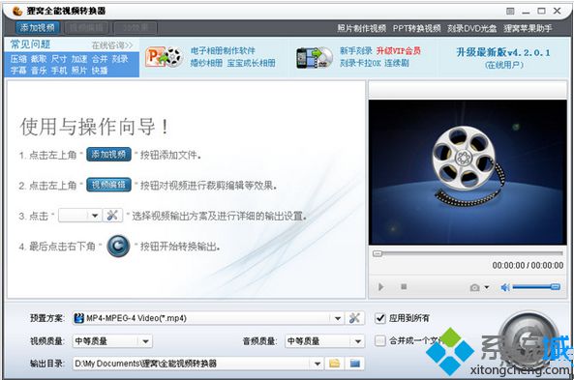Expand the snapshot options arrow
Image resolution: width=574 pixels, height=380 pixels.
(x=487, y=287)
